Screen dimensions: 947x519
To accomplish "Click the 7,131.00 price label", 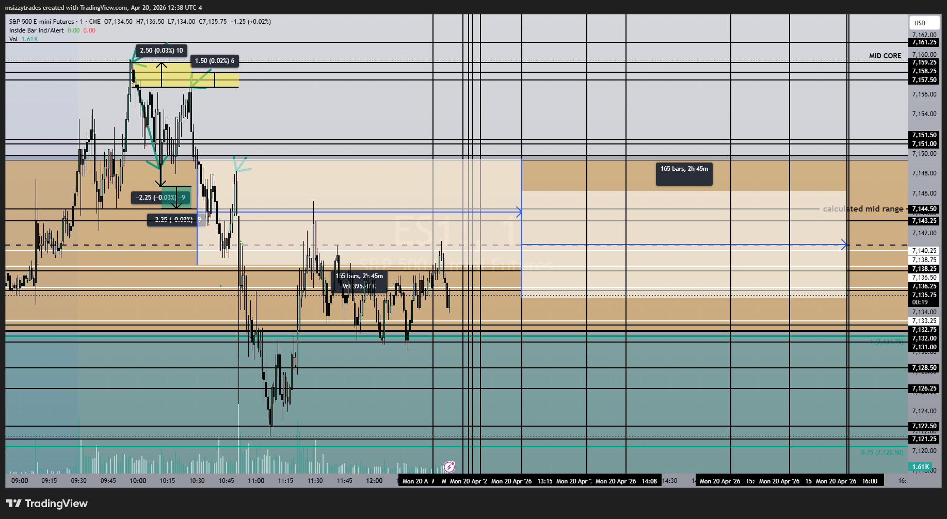I will click(924, 347).
